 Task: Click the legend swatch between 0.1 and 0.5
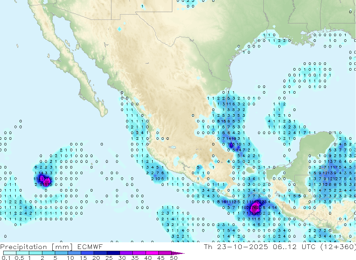click(x=10, y=253)
